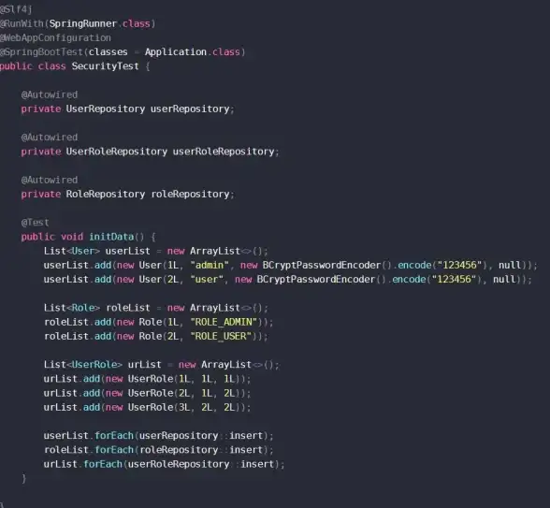Click the List<UserRole> urList declaration
The width and height of the screenshot is (550, 508).
(161, 365)
